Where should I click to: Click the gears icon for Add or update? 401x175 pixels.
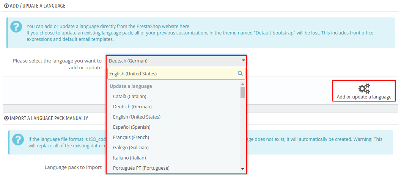(x=364, y=88)
